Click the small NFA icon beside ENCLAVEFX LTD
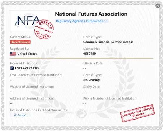163x131 pixels. coord(12,68)
